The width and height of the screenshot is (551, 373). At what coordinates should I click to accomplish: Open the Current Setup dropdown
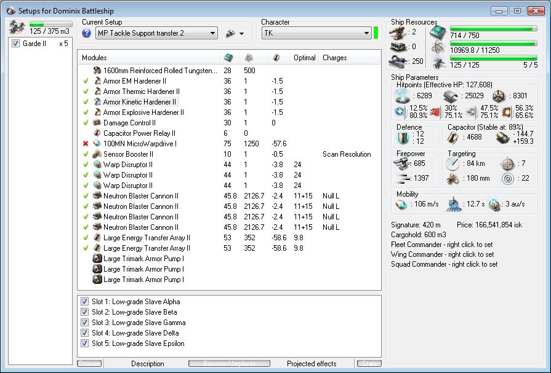coord(212,33)
